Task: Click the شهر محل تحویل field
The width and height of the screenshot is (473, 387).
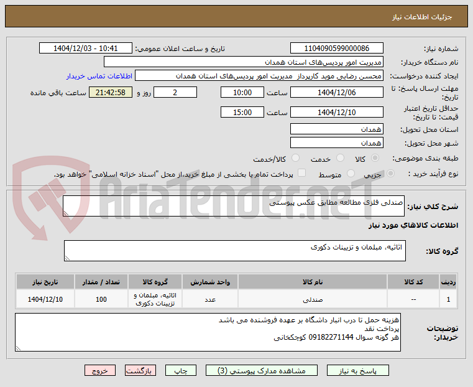Action: pyautogui.click(x=337, y=142)
